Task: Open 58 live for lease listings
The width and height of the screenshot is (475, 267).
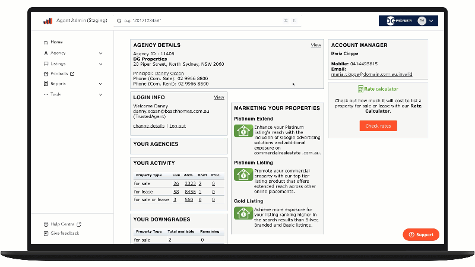Action: pos(176,192)
